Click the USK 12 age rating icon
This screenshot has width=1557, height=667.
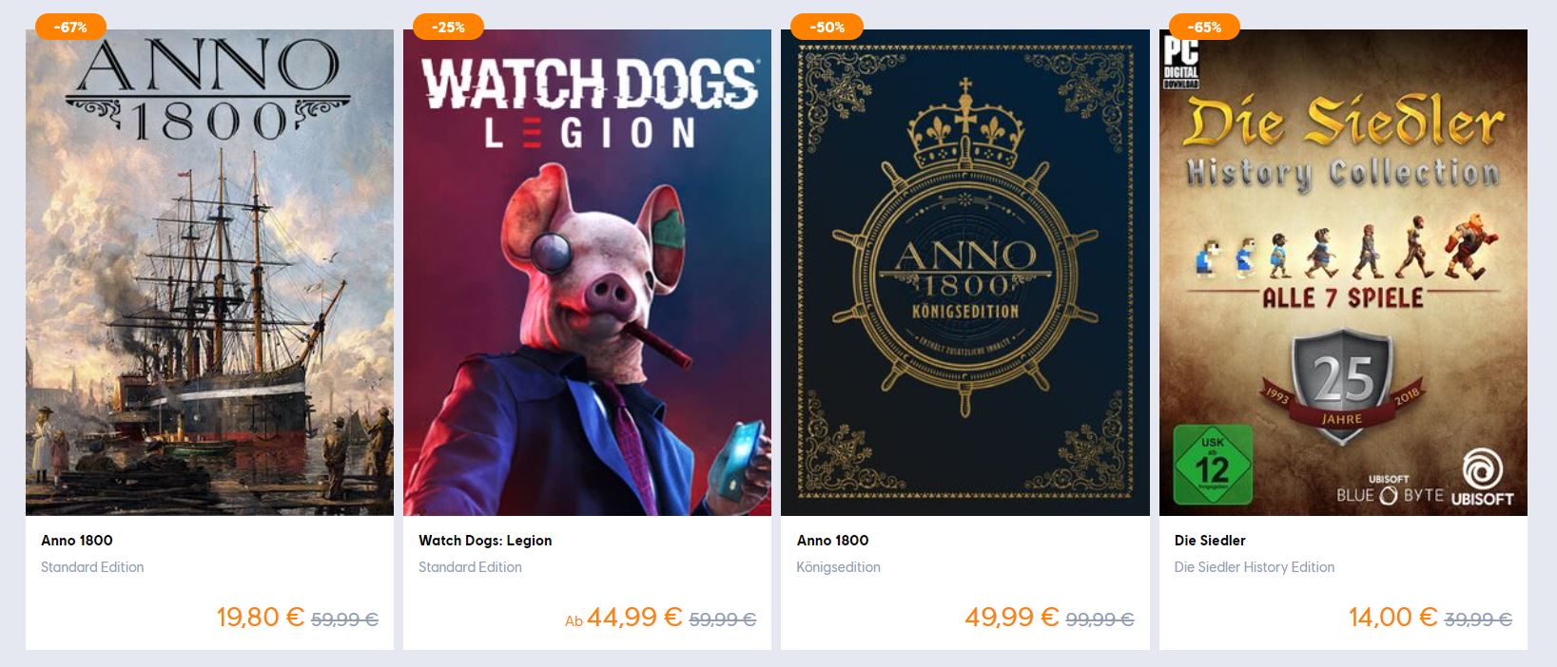coord(1213,465)
